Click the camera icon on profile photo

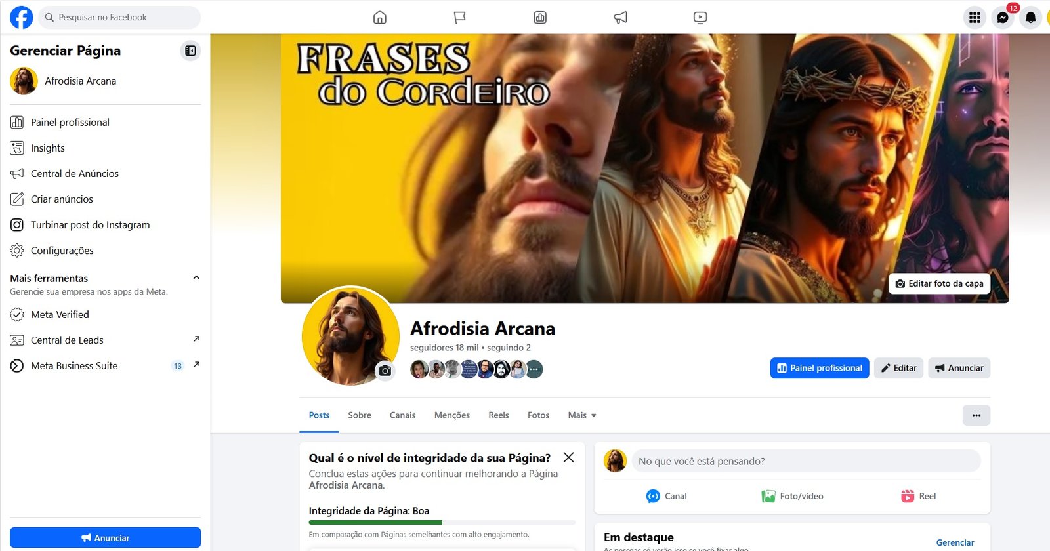coord(385,371)
